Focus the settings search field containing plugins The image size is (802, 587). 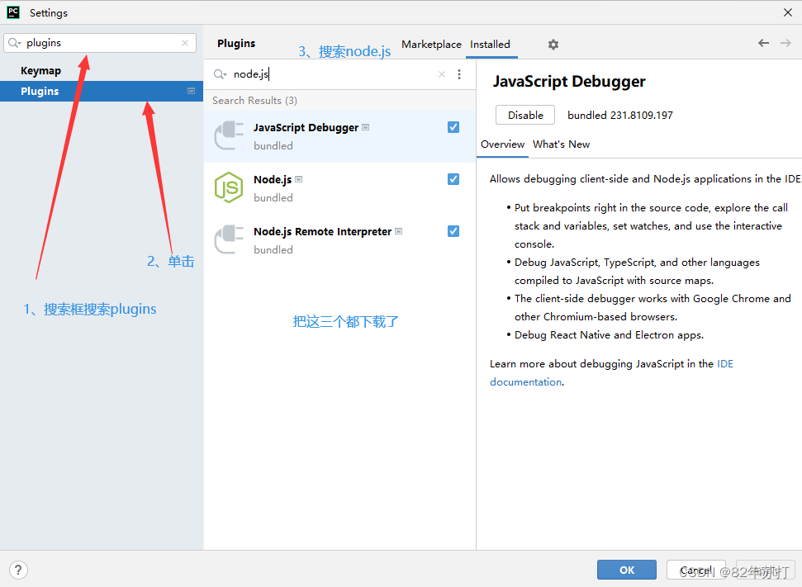click(x=100, y=43)
